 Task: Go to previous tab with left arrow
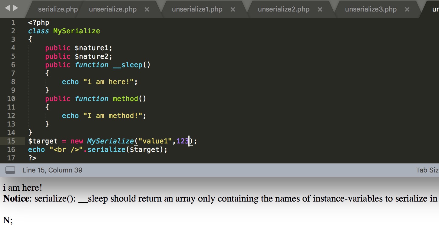(x=8, y=8)
